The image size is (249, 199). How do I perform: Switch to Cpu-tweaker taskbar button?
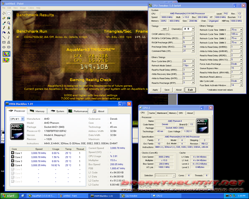click(x=135, y=196)
